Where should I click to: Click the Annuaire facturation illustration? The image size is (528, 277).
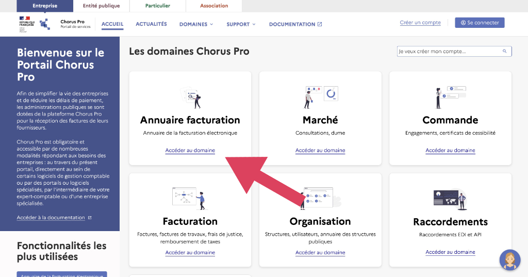pos(191,97)
